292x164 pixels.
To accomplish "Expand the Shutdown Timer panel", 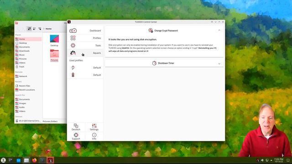I will (x=219, y=64).
